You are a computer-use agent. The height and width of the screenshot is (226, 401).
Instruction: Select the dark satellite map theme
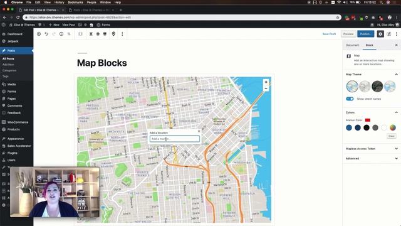[x=377, y=87]
